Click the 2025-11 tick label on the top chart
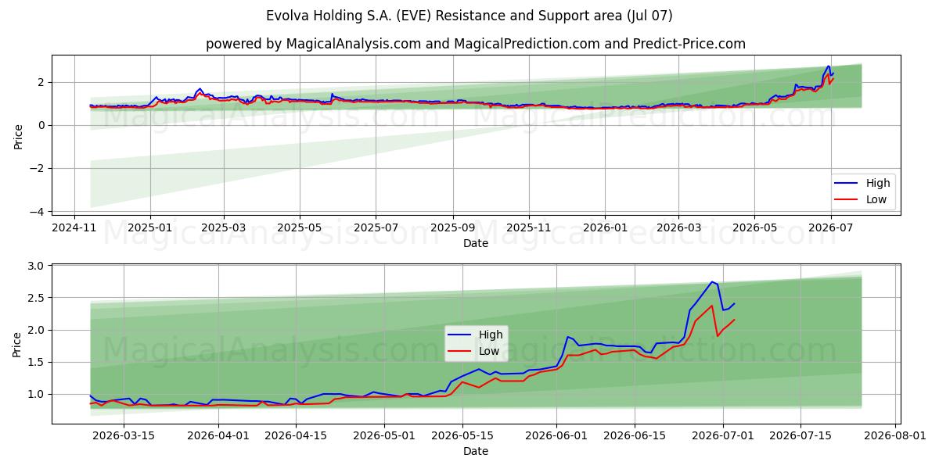Image resolution: width=939 pixels, height=469 pixels. (x=529, y=228)
